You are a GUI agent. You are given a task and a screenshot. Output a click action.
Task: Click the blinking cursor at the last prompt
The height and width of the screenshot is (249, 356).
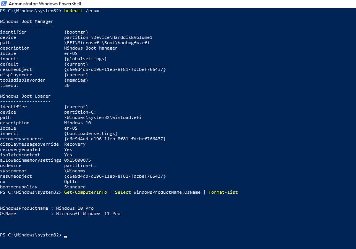click(x=65, y=236)
